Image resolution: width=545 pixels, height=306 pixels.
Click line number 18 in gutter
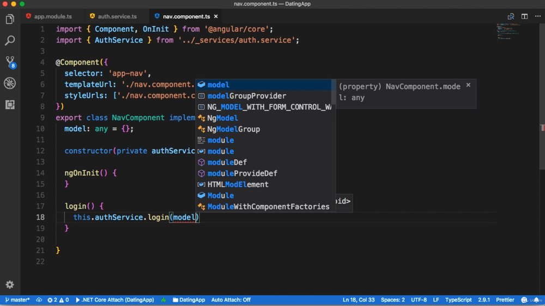click(40, 218)
